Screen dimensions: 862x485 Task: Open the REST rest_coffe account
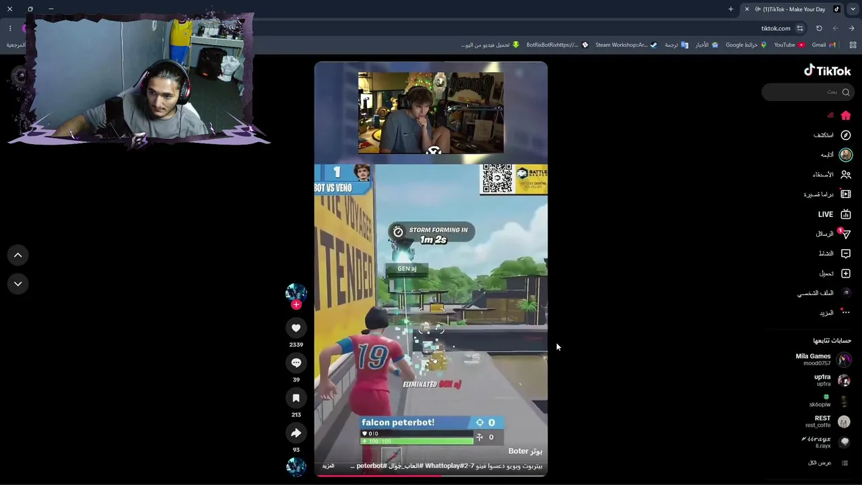[828, 422]
